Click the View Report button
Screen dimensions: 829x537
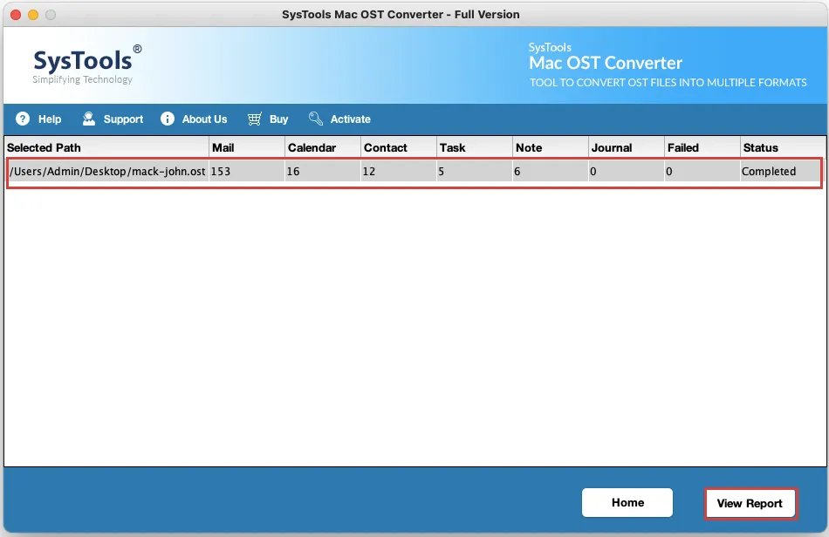point(750,504)
